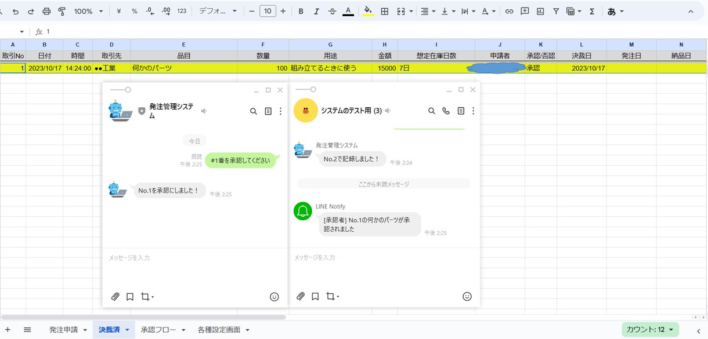Viewport: 708px width, 339px height.
Task: Open the emoji picker in 発注管理システム chat
Action: 274,297
